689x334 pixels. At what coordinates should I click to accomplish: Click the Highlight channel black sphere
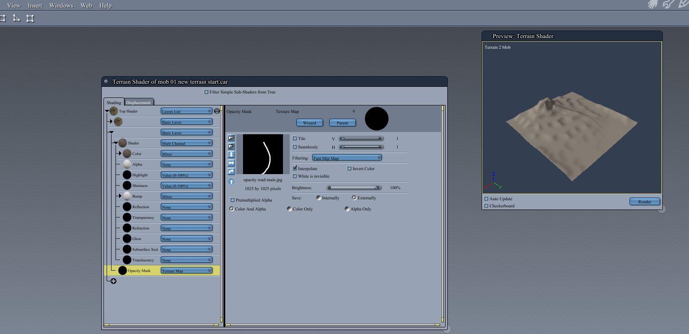127,175
